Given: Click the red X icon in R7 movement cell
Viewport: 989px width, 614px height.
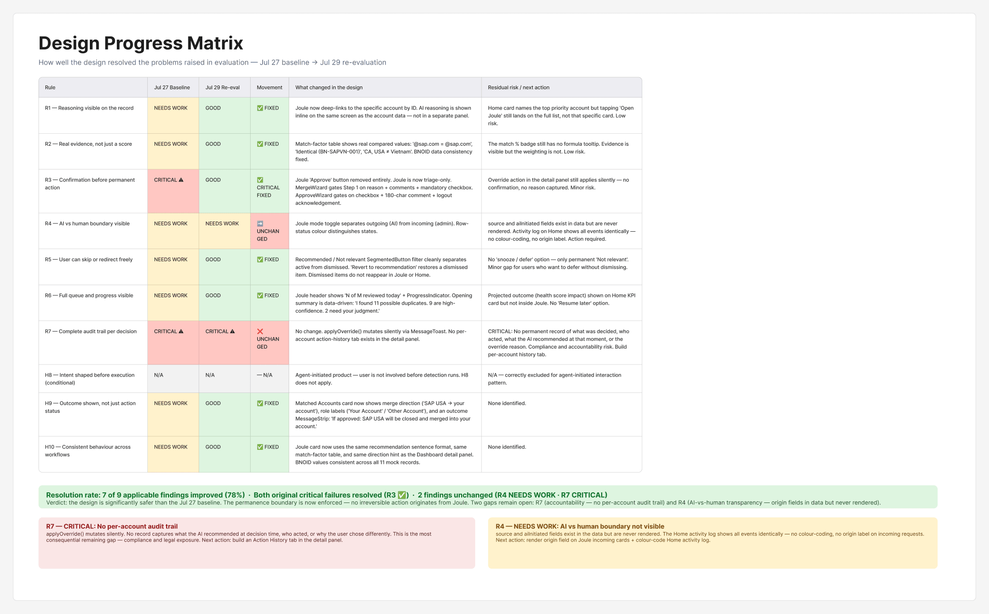Looking at the screenshot, I should coord(260,331).
